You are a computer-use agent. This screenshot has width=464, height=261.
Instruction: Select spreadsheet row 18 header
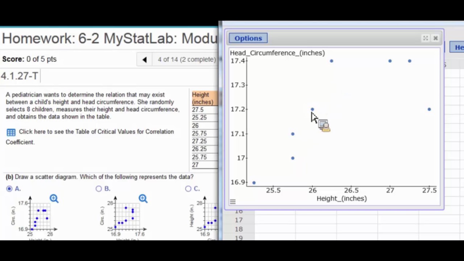click(239, 229)
